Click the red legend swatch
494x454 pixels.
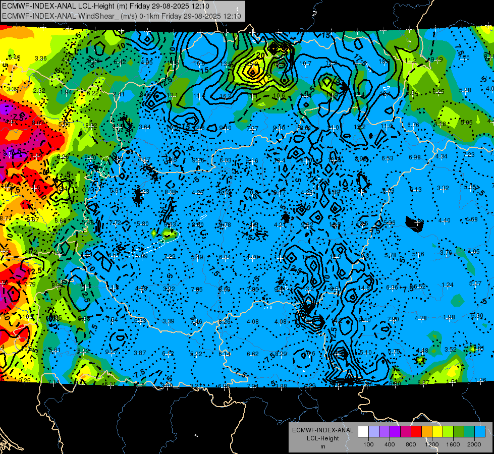tap(416, 432)
